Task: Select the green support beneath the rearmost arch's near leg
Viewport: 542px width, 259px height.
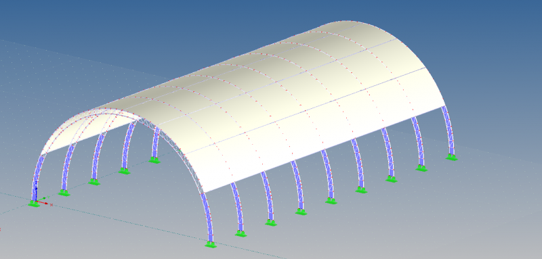Action: pyautogui.click(x=451, y=158)
